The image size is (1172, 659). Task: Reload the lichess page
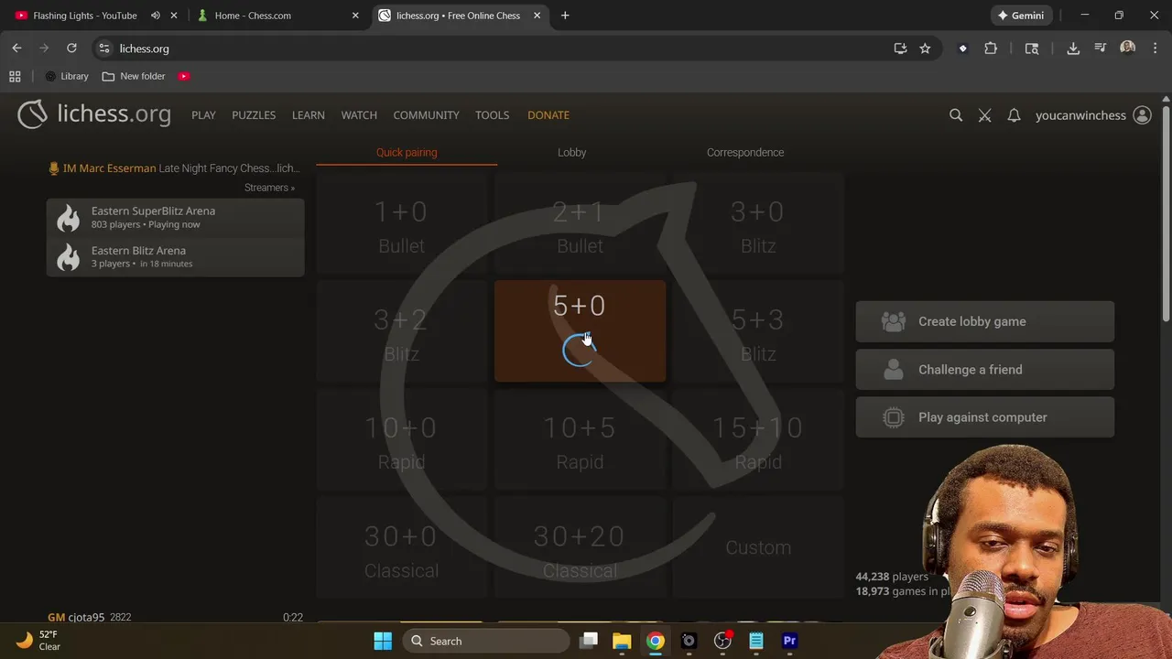pos(71,49)
